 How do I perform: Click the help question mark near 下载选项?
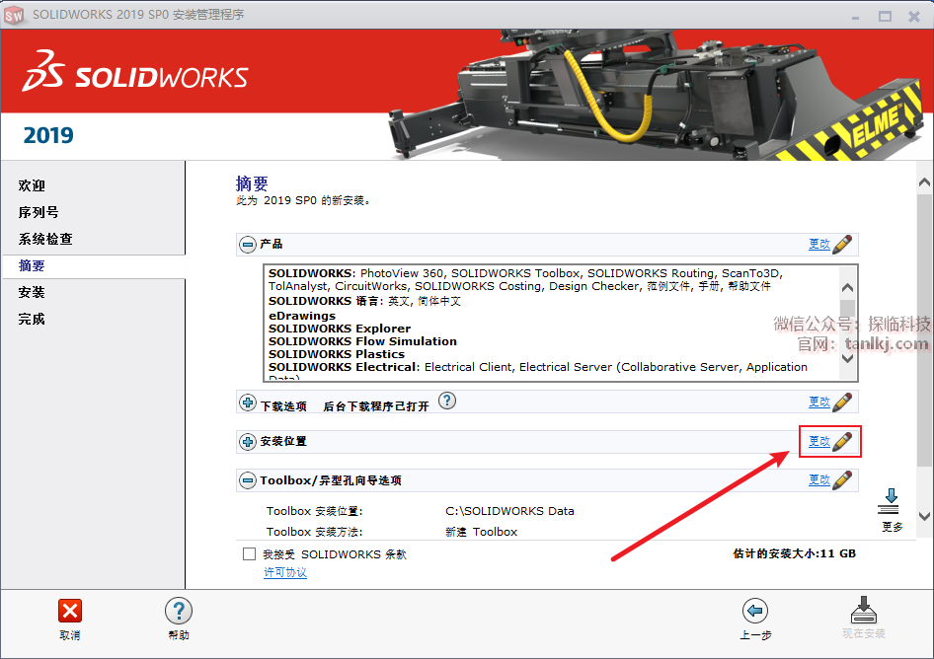(x=447, y=401)
